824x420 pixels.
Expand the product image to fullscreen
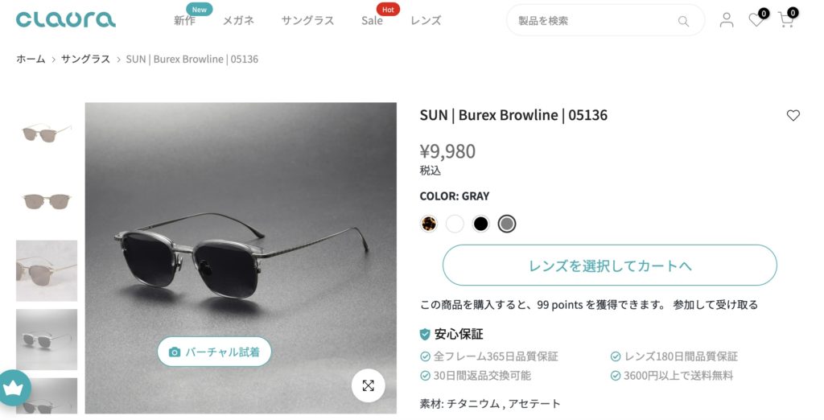pyautogui.click(x=369, y=385)
